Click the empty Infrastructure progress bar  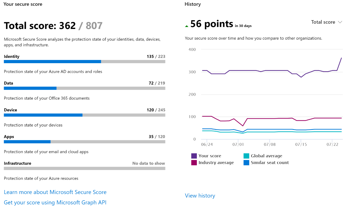click(84, 168)
